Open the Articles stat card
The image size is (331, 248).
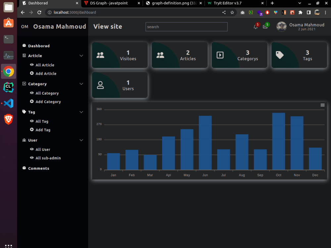pos(180,55)
